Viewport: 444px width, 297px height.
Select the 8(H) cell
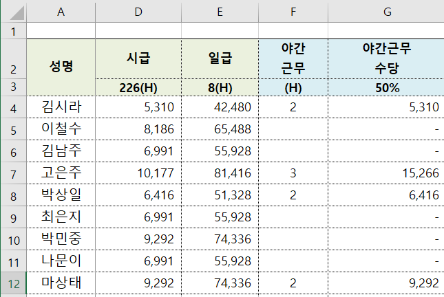tap(220, 87)
